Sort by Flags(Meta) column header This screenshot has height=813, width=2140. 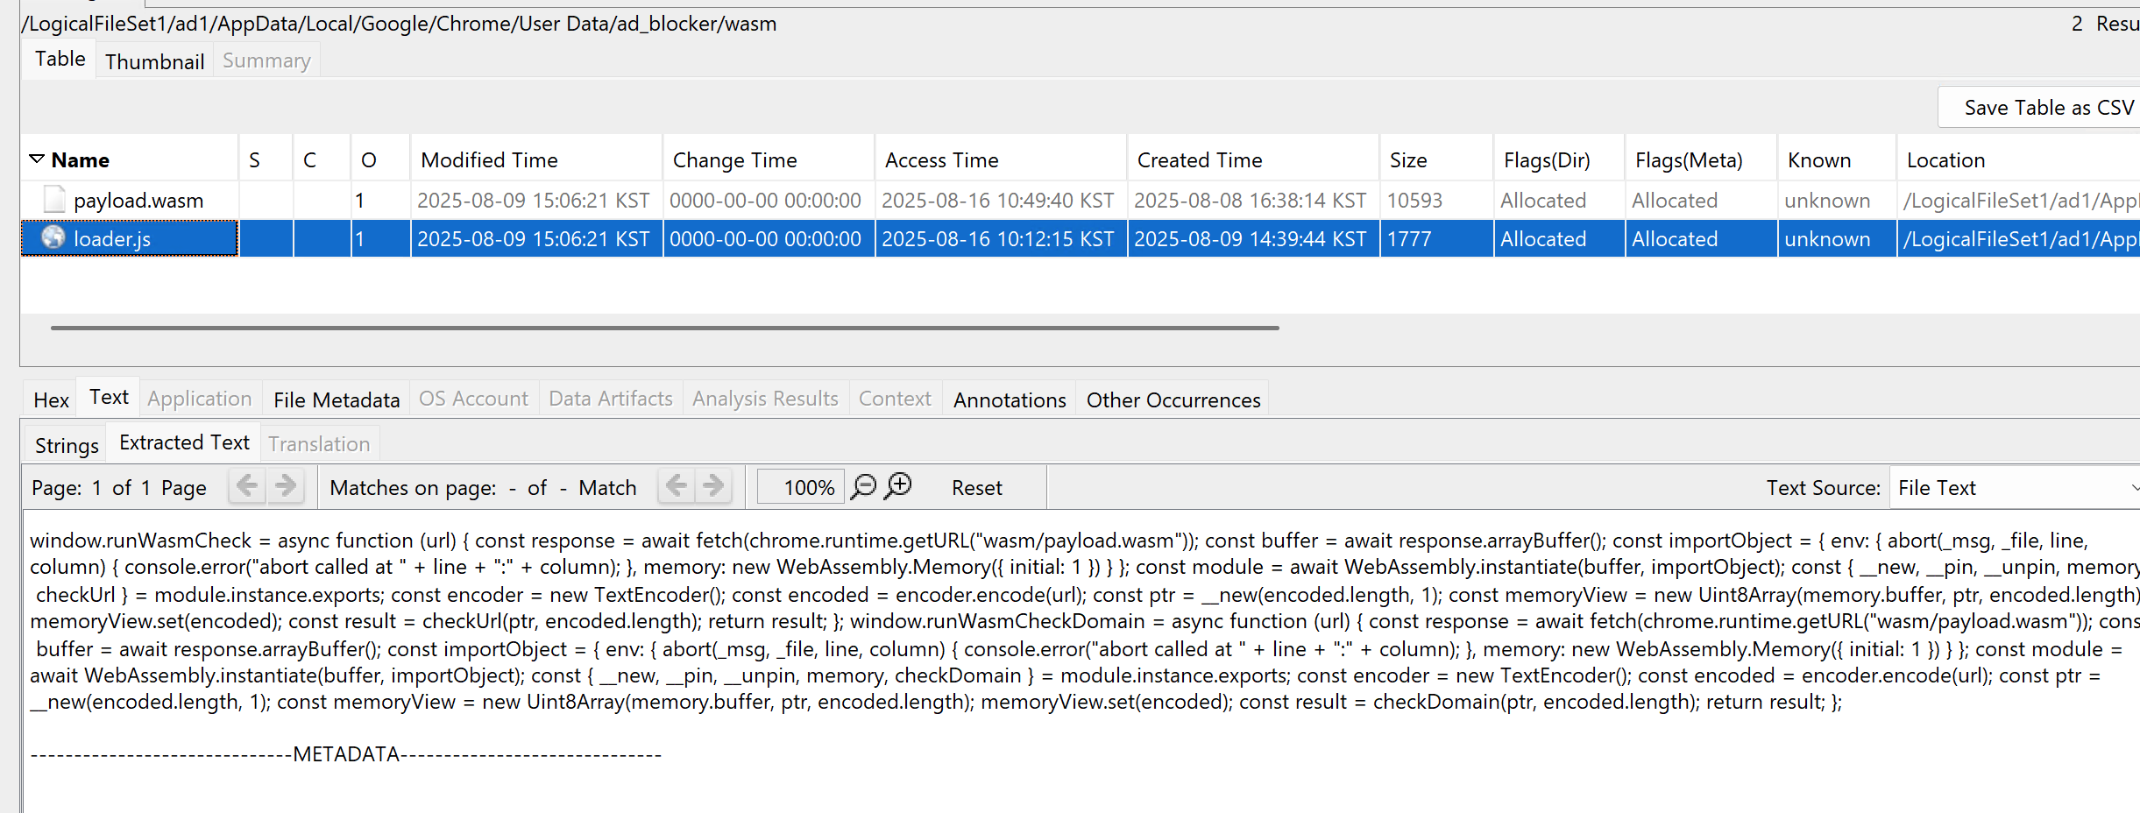tap(1700, 159)
